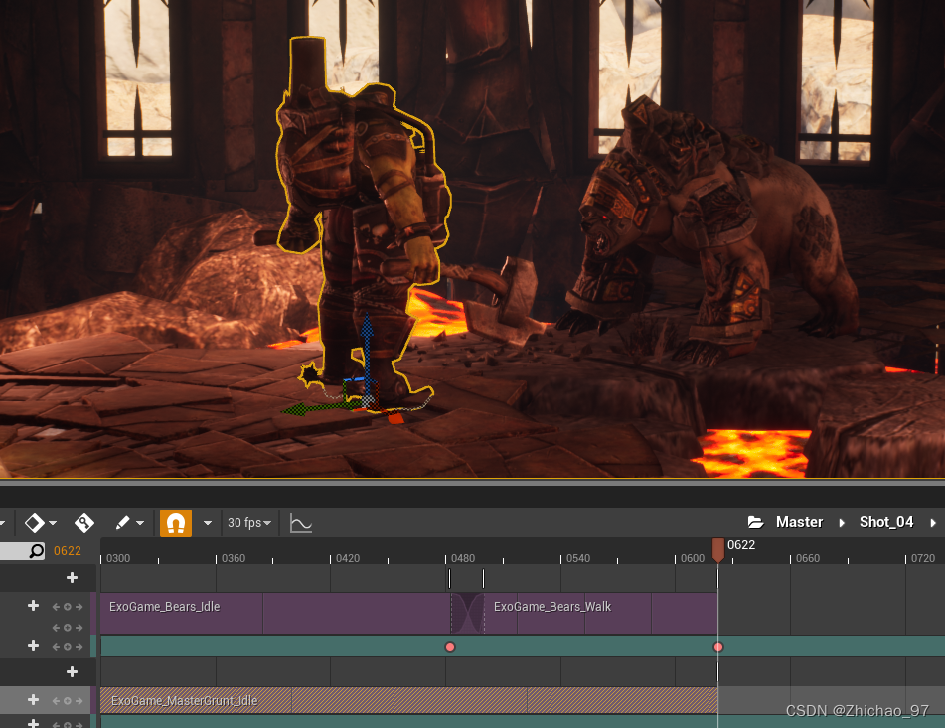Click frame 0720 on the timeline ruler

coord(923,558)
